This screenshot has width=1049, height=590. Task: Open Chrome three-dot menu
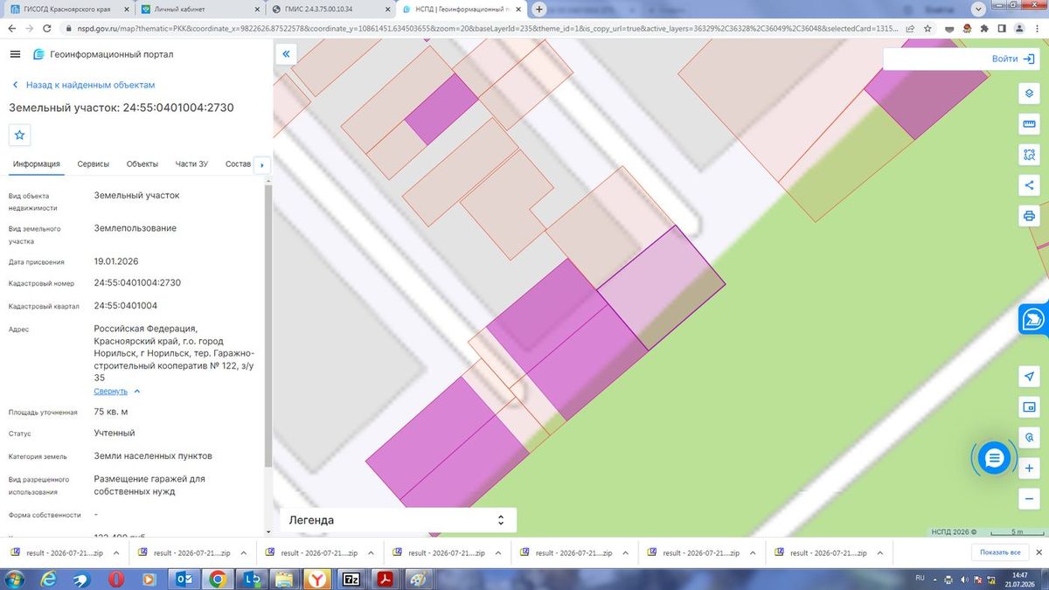(1038, 28)
